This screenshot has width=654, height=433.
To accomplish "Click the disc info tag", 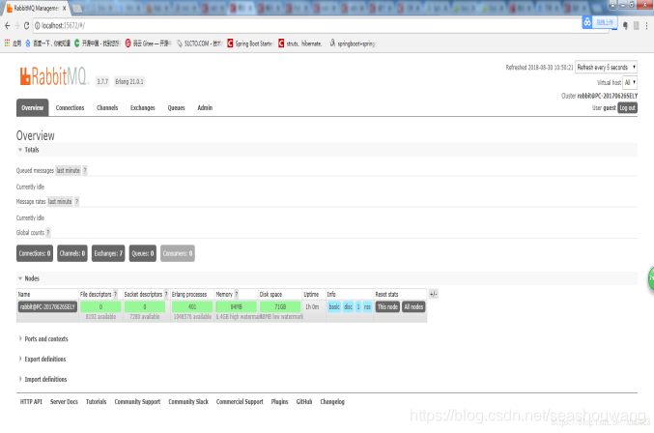I will [349, 306].
